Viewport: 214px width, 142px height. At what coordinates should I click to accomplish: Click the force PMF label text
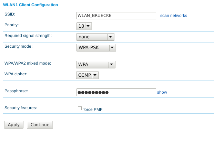(x=93, y=110)
